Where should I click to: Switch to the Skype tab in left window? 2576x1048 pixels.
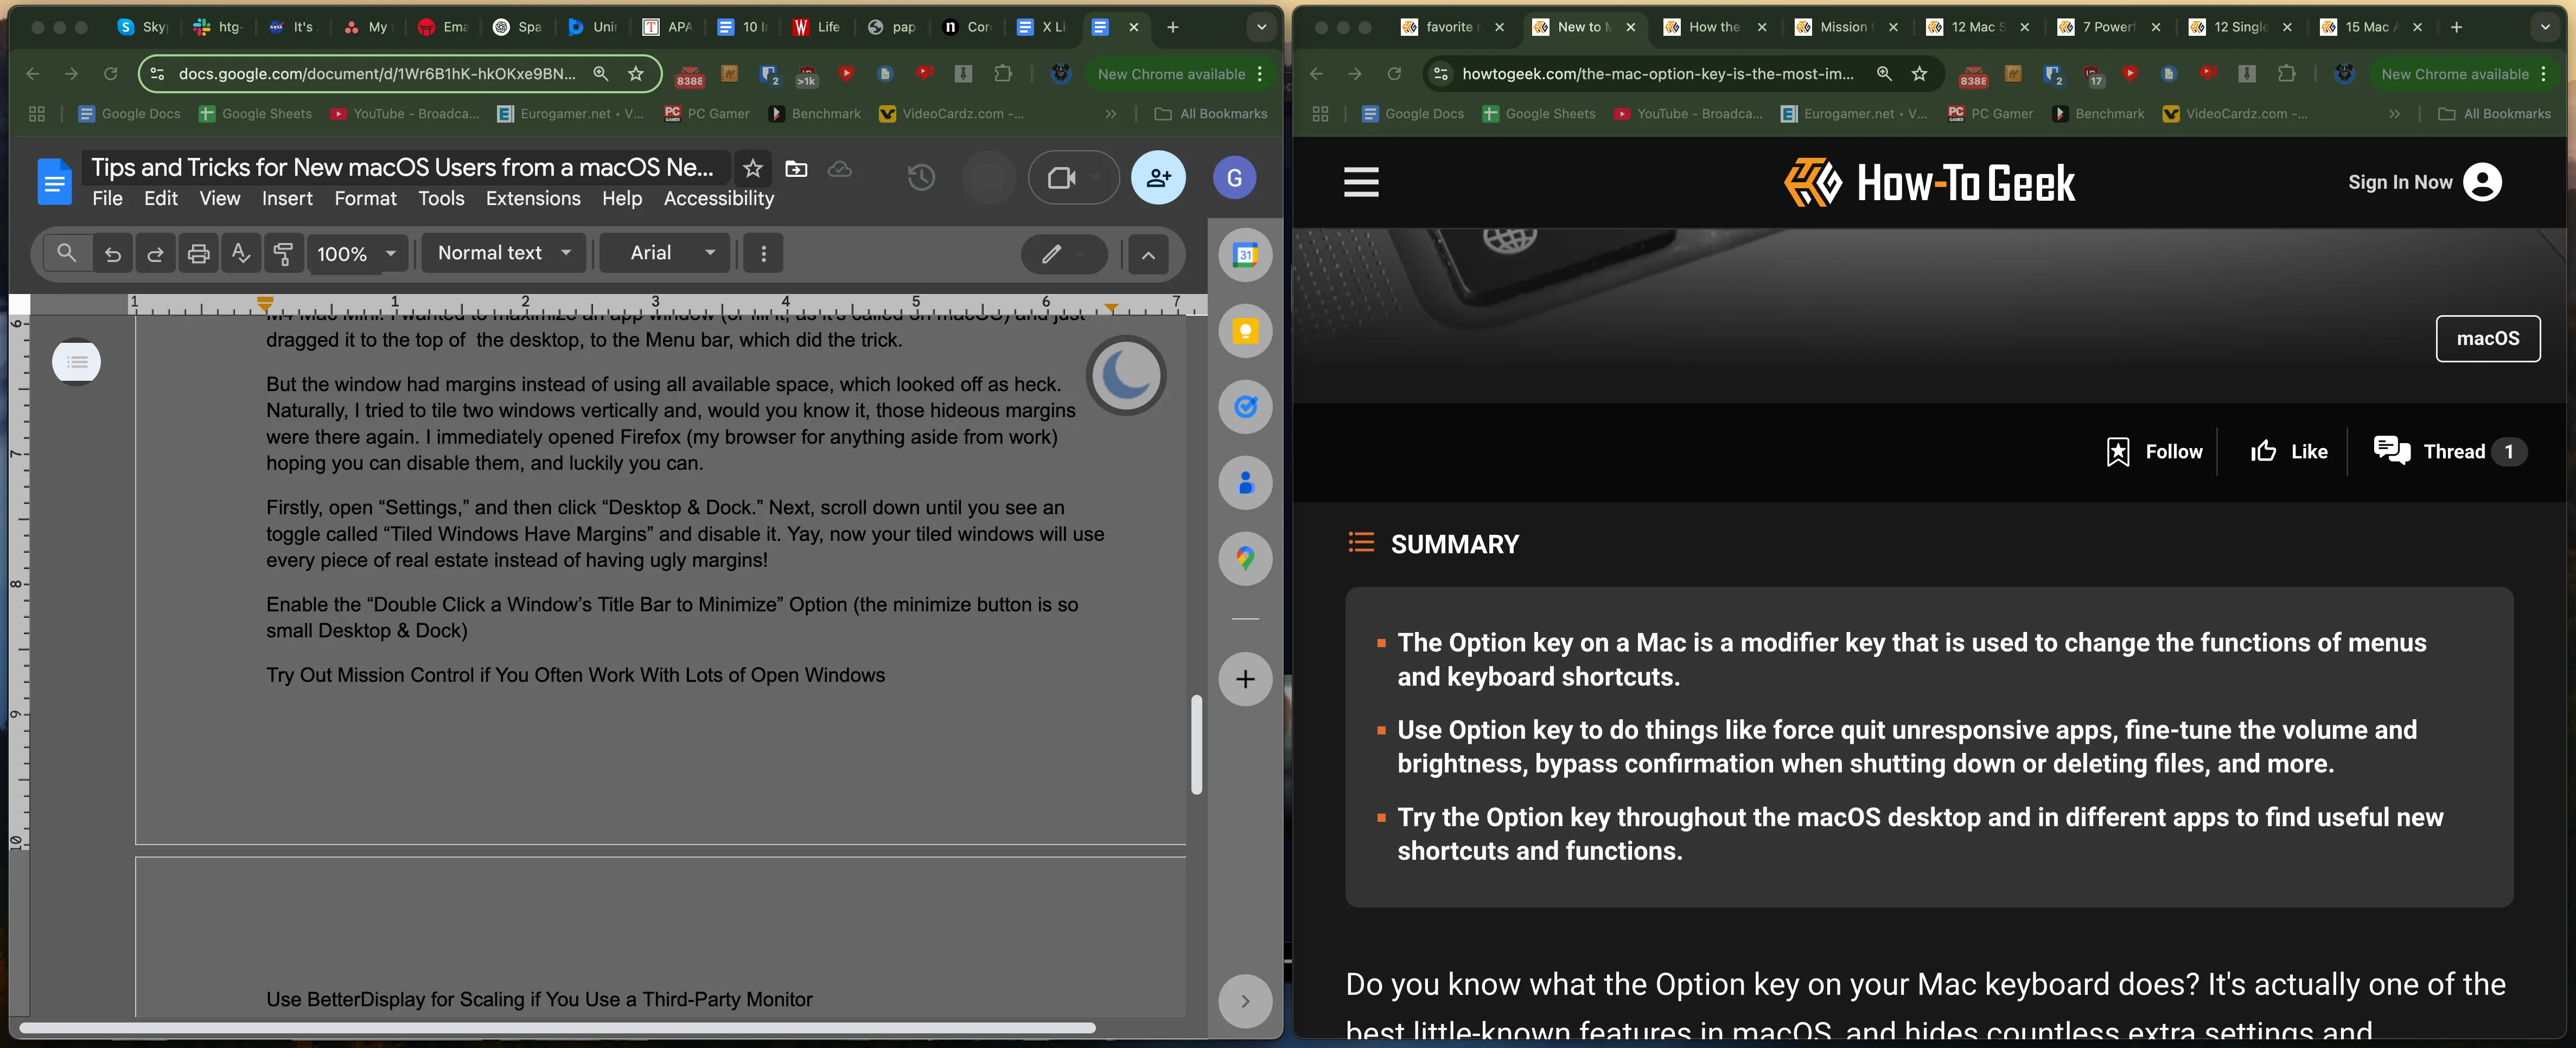click(x=143, y=27)
